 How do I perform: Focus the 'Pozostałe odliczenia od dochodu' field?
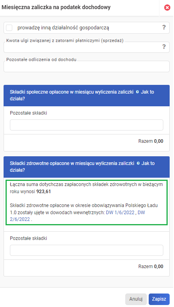coord(87,67)
